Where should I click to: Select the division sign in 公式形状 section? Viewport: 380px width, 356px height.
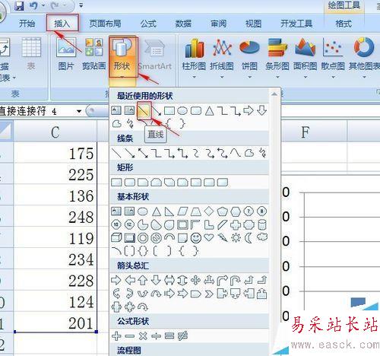point(156,336)
